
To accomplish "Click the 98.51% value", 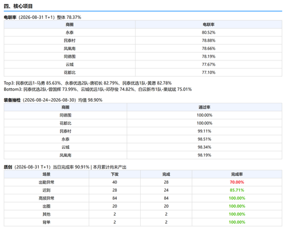I will (204, 139).
